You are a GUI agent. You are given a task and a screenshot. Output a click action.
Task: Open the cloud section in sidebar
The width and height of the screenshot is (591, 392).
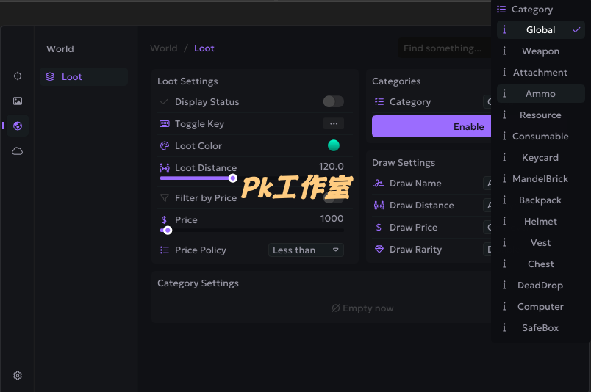[18, 151]
